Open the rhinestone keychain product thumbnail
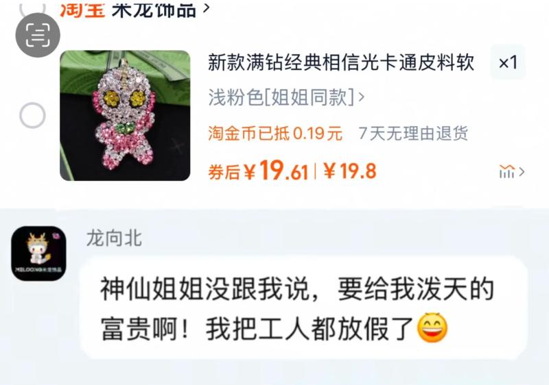 coord(125,115)
